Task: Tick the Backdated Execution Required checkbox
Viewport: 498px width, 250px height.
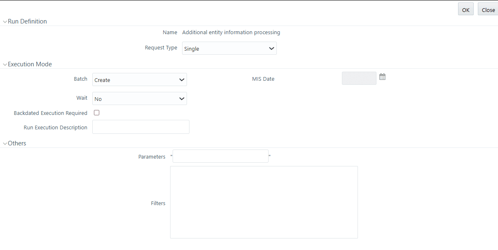Action: [97, 112]
